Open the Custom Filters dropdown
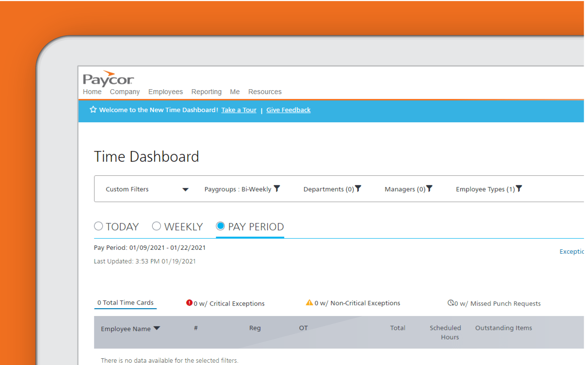 (147, 189)
